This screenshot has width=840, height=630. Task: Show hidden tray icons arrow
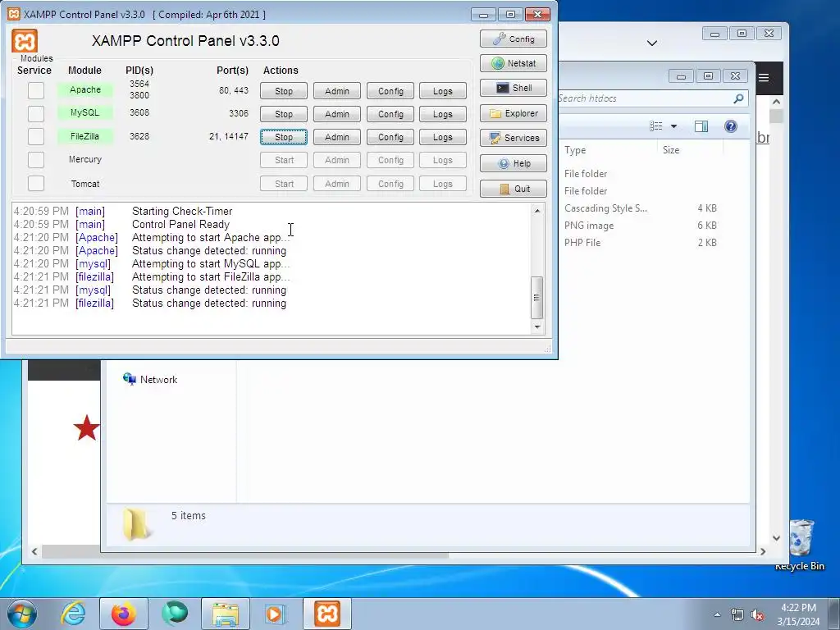(x=717, y=615)
